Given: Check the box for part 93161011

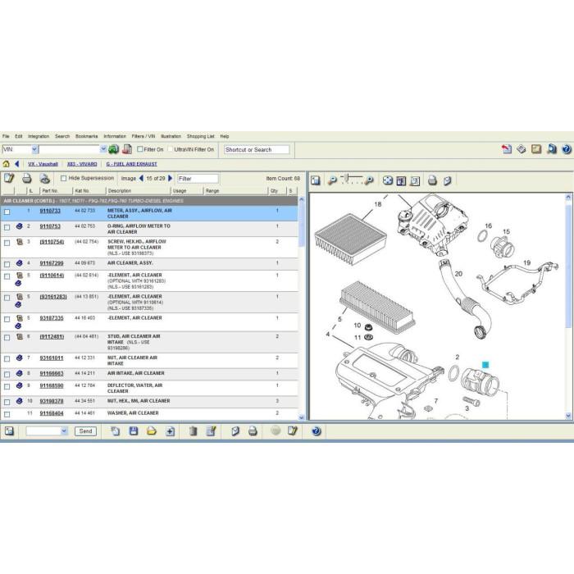Looking at the screenshot, I should click(x=7, y=359).
